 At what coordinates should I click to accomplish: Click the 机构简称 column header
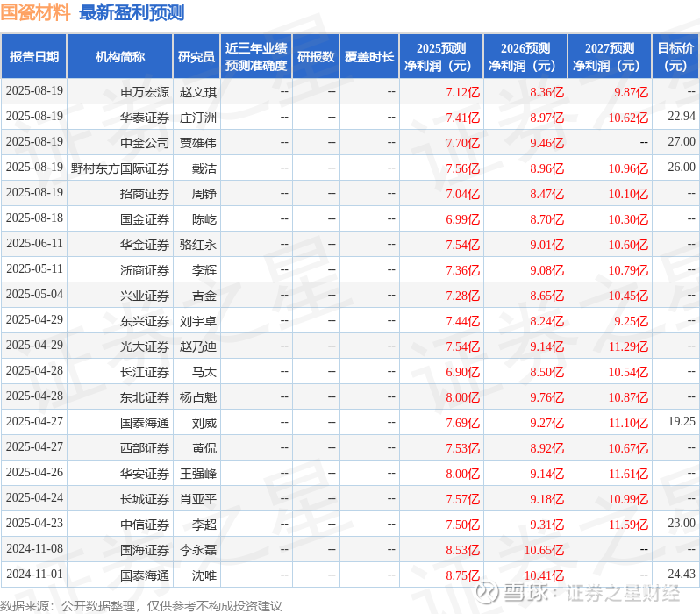click(x=119, y=57)
